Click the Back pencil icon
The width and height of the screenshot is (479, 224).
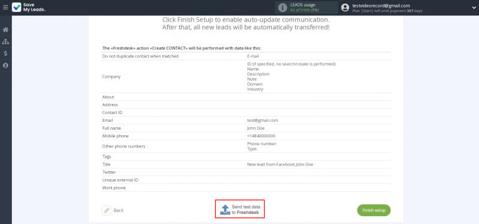(x=107, y=210)
